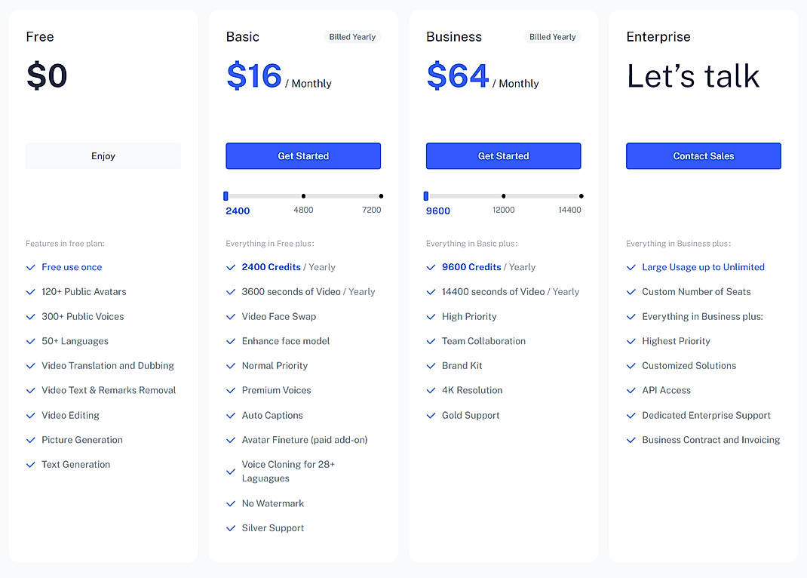Viewport: 807px width, 578px height.
Task: Open the 9600 Credits link in Business plan
Action: pos(471,267)
